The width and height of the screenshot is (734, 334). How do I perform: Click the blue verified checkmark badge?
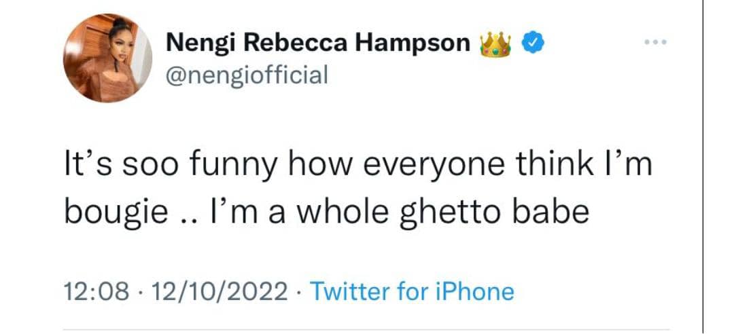[531, 44]
